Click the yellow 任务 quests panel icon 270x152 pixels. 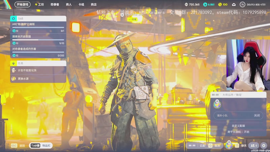point(13,63)
